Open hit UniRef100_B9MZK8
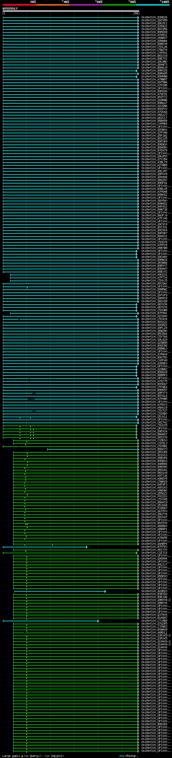 [x=154, y=32]
